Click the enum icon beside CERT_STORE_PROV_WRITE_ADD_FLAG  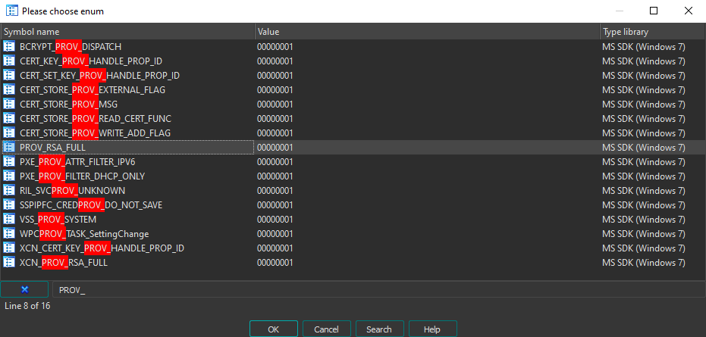[9, 133]
